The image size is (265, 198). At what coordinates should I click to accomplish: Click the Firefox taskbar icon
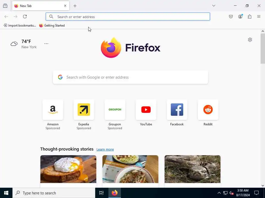[x=115, y=193]
